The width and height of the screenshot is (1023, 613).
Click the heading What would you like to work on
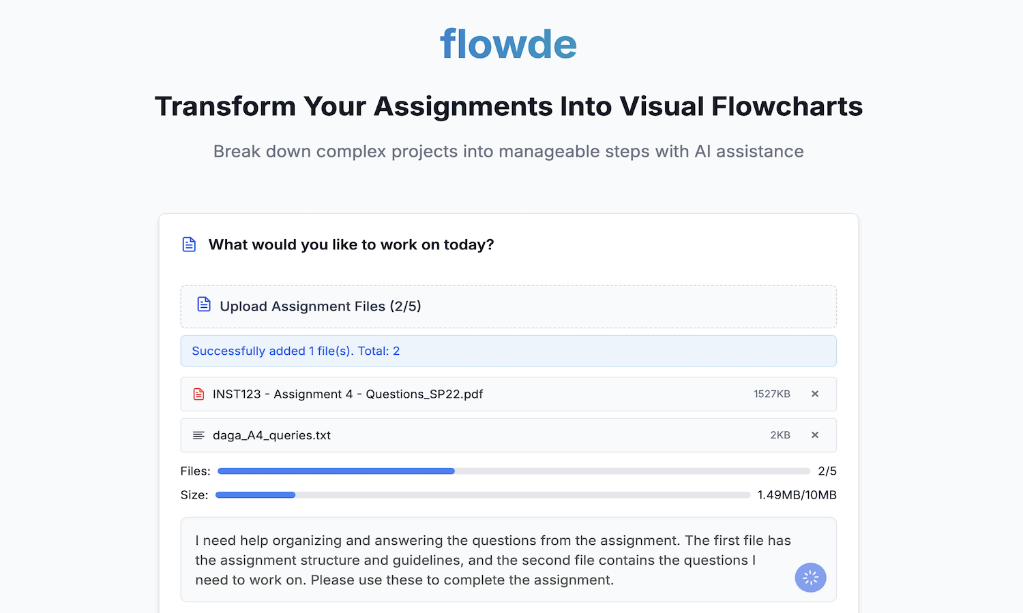pos(351,244)
